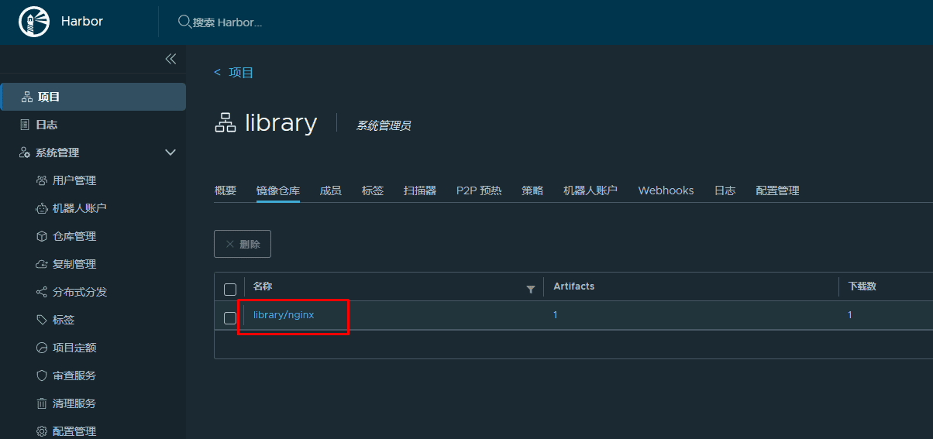Click the 用户管理 users icon
Image resolution: width=933 pixels, height=439 pixels.
(42, 180)
